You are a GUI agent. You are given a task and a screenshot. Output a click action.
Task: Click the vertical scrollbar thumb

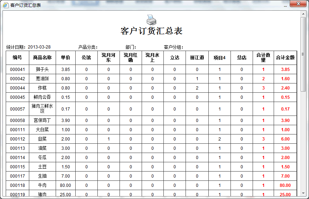[x=303, y=54]
